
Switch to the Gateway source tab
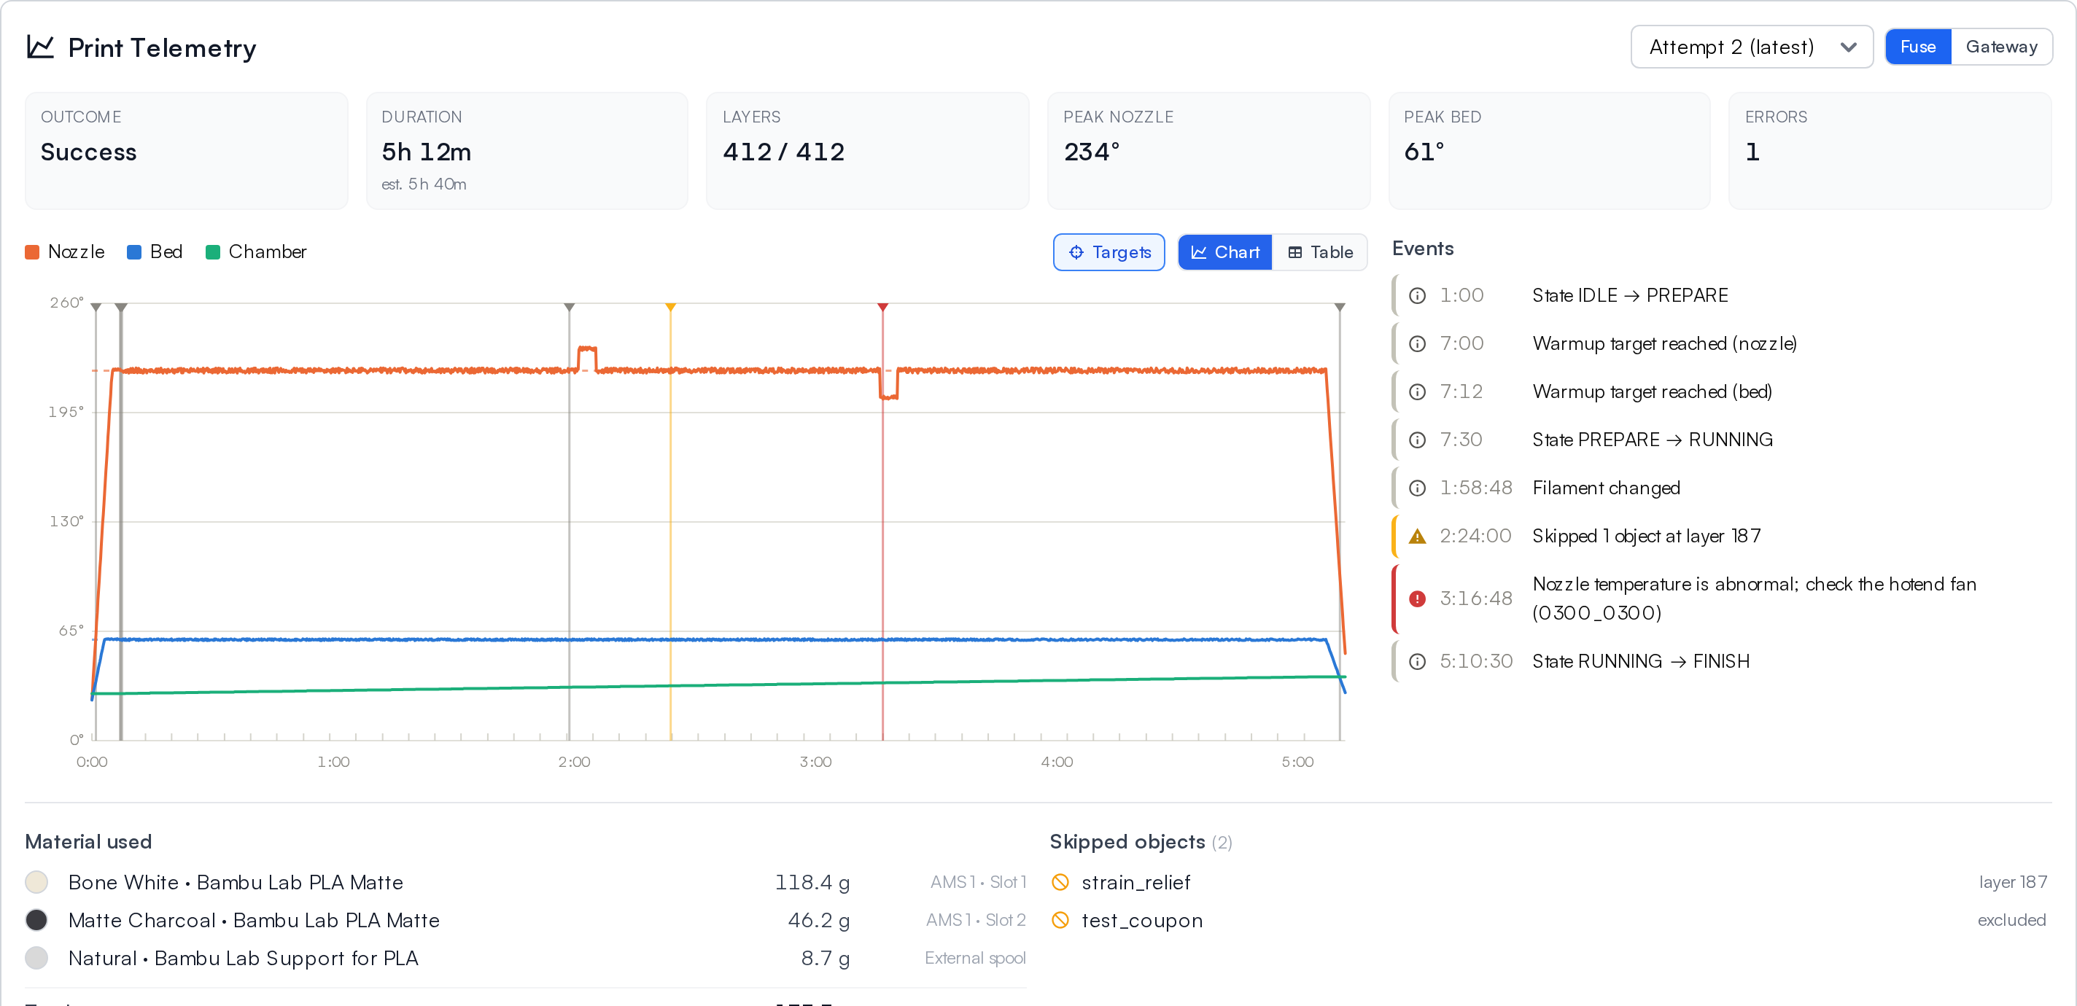(x=2000, y=47)
